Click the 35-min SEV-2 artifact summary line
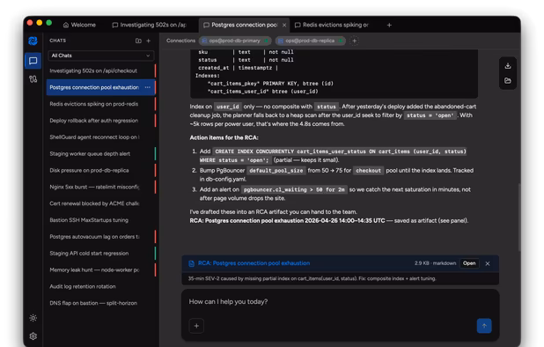The height and width of the screenshot is (347, 544). click(312, 278)
